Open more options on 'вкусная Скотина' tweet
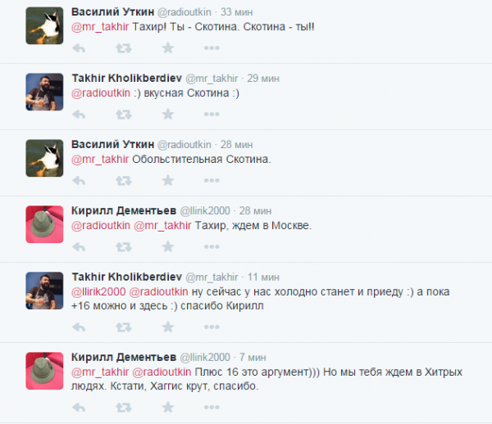 212,115
